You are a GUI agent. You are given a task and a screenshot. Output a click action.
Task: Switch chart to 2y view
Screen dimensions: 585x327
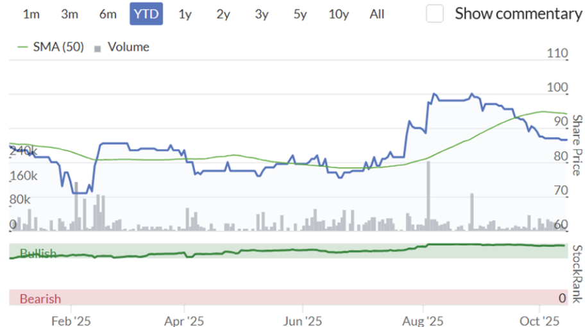(x=223, y=13)
